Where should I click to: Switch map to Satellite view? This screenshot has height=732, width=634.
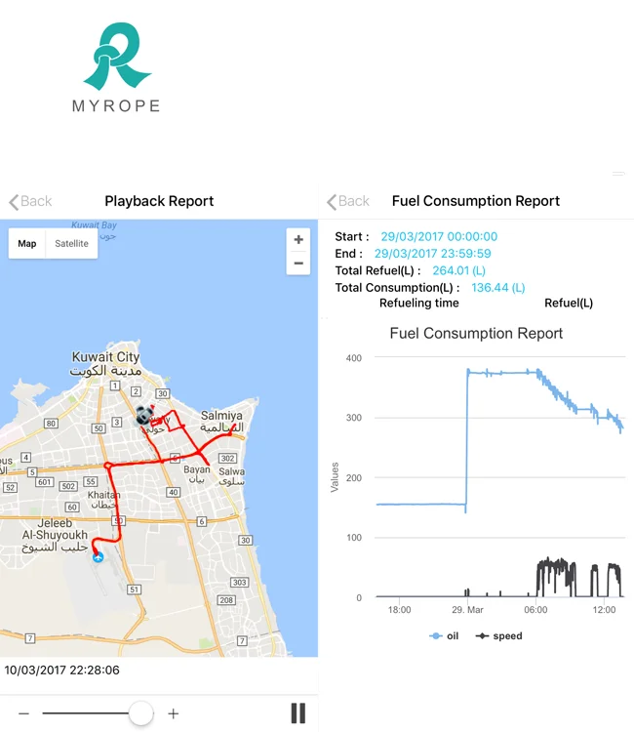71,243
